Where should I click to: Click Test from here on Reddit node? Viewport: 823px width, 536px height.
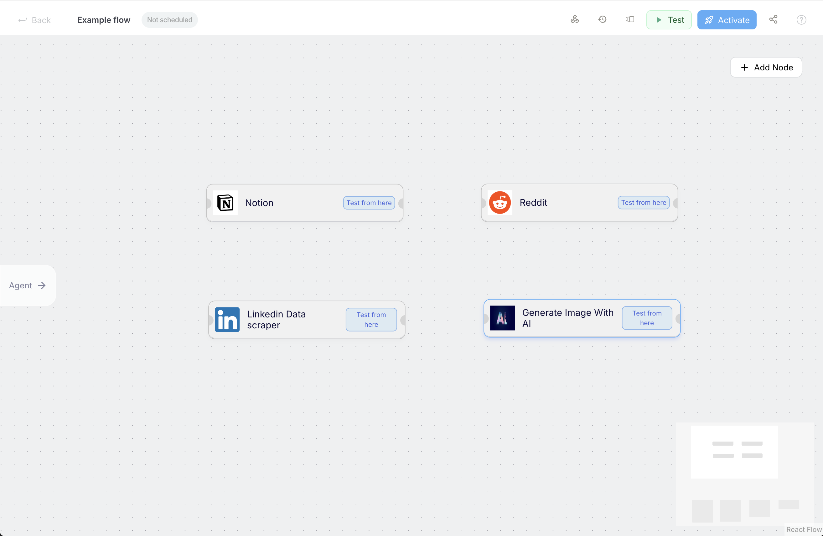(x=644, y=203)
